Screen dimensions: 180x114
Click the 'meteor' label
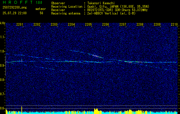tap(41, 9)
